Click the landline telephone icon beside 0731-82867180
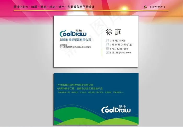The height and width of the screenshot is (127, 183). (107, 49)
